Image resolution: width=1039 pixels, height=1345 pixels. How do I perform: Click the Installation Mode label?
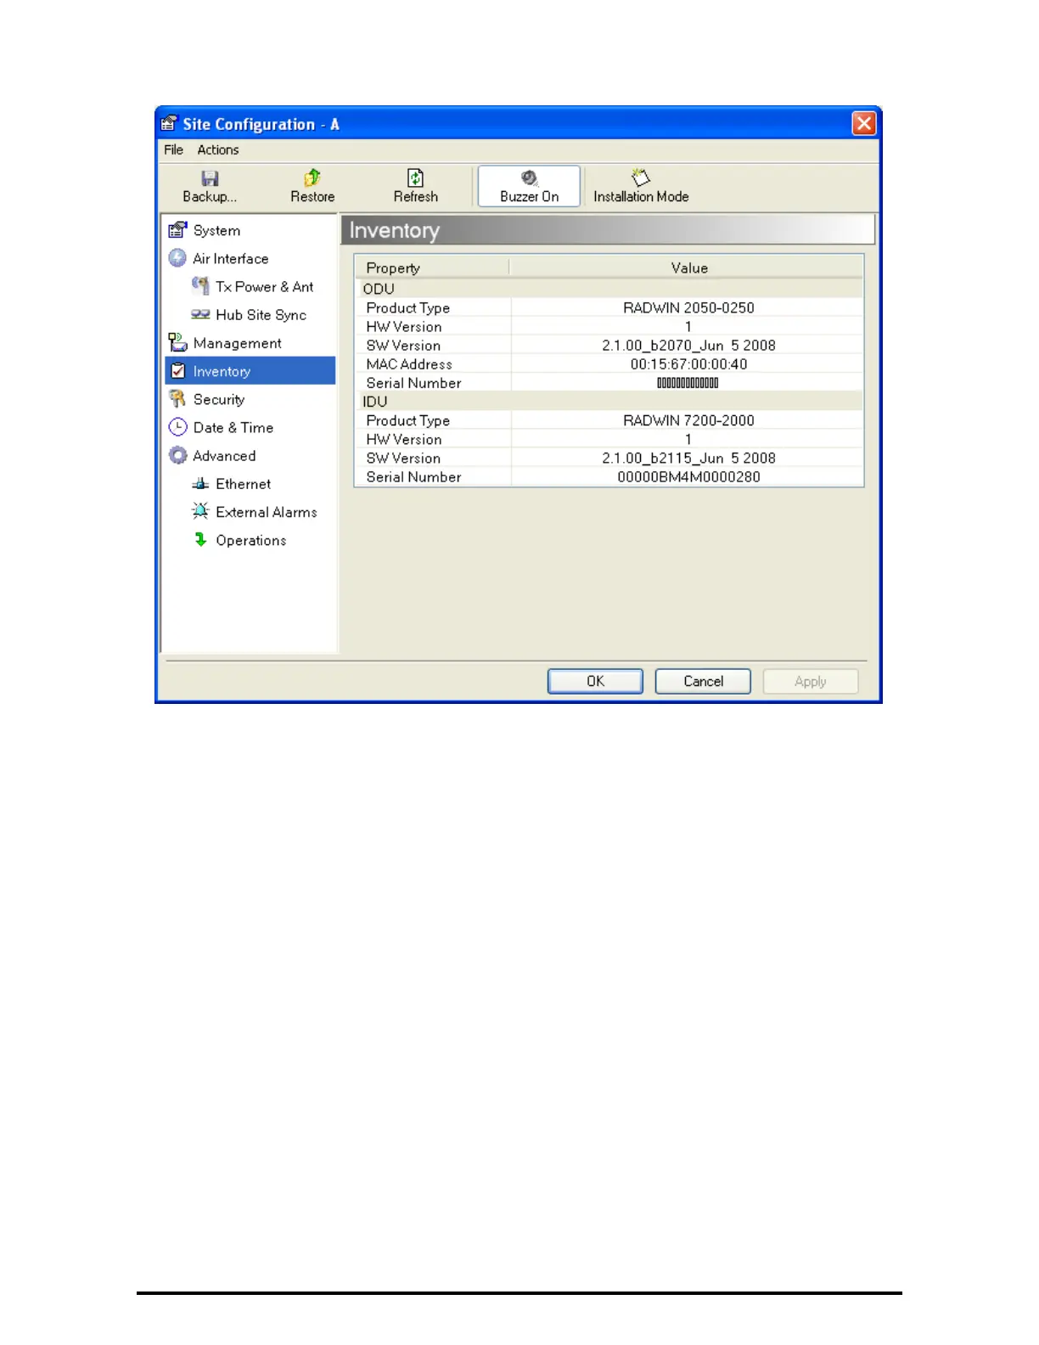641,196
